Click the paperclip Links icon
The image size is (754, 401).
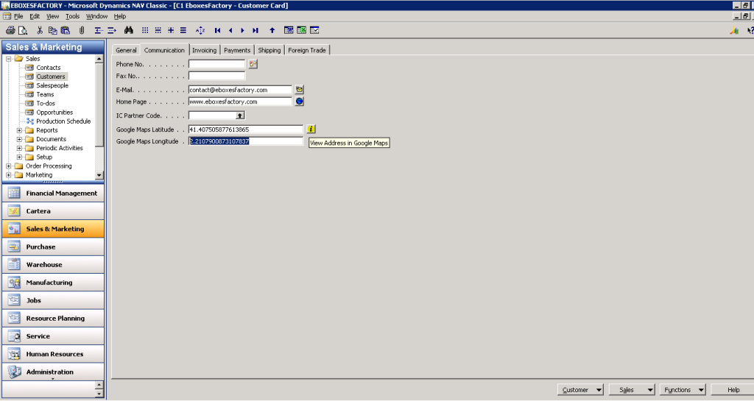point(82,30)
